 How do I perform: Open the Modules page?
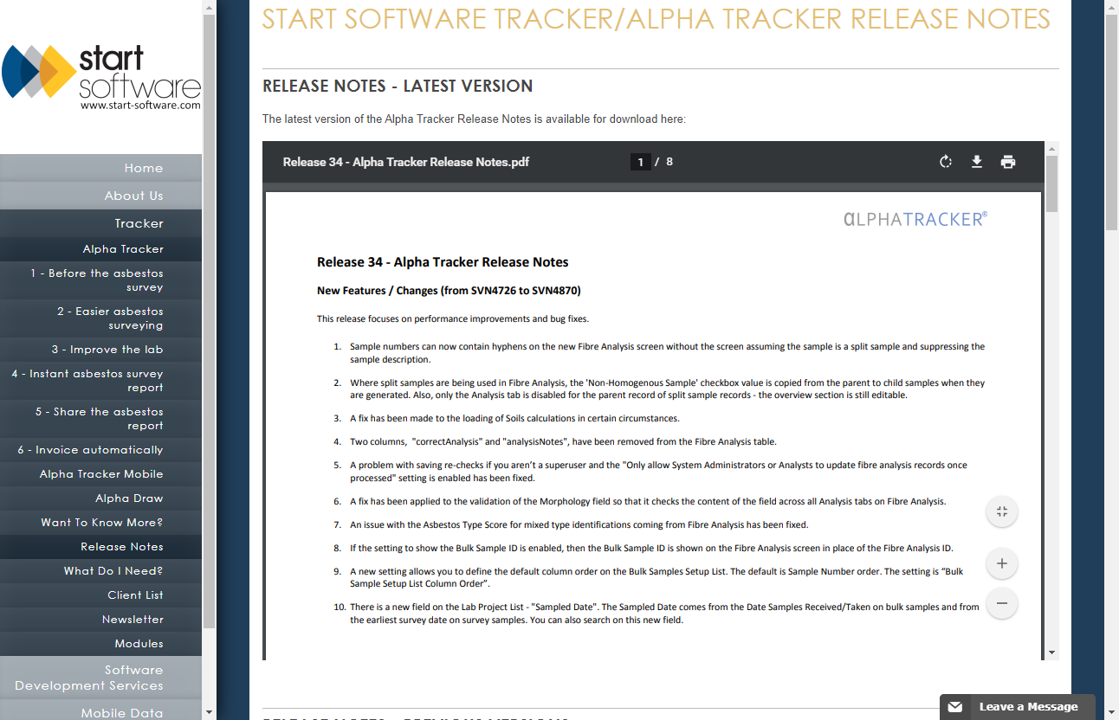[100, 644]
